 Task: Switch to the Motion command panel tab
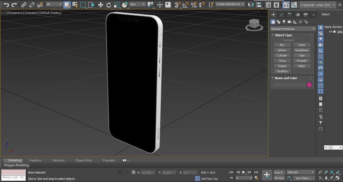tap(298, 15)
